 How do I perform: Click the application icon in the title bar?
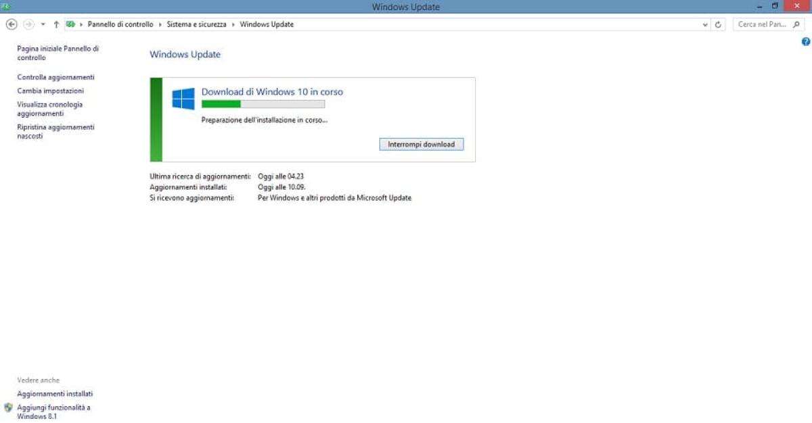[x=7, y=6]
